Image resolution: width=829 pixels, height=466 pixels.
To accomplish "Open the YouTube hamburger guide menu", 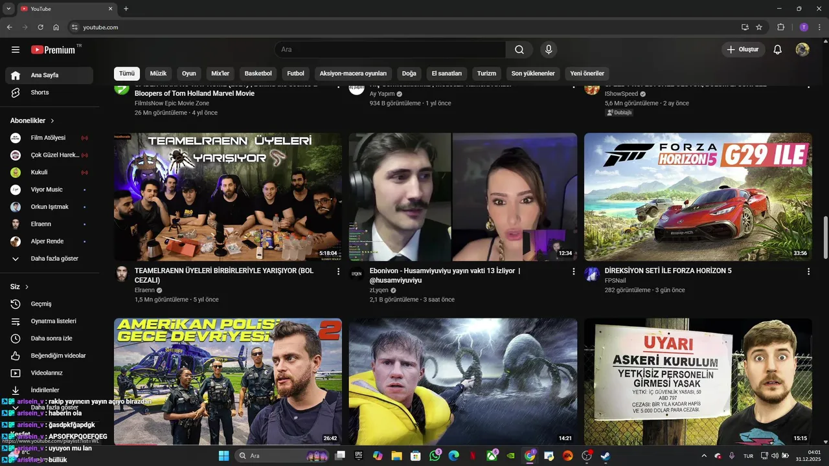I will 16,50.
